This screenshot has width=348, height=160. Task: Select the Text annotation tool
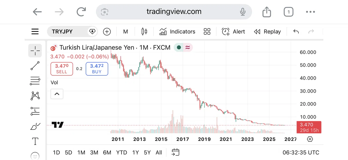35,141
